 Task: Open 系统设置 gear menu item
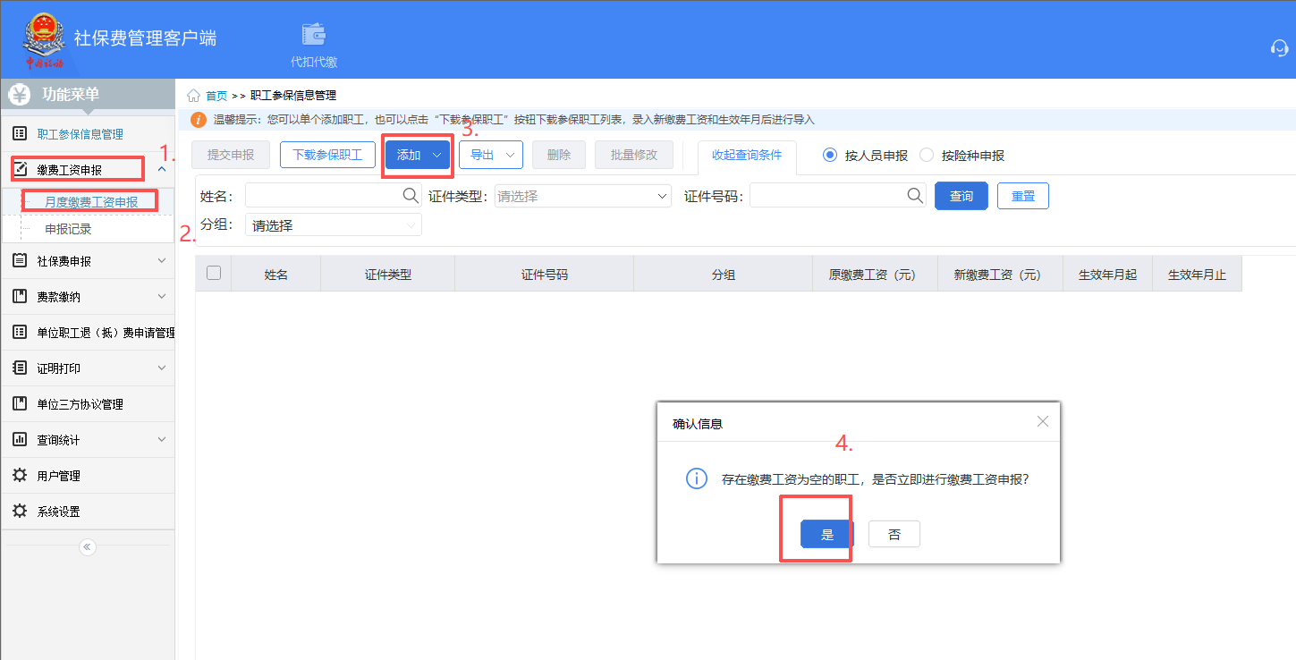[x=58, y=512]
